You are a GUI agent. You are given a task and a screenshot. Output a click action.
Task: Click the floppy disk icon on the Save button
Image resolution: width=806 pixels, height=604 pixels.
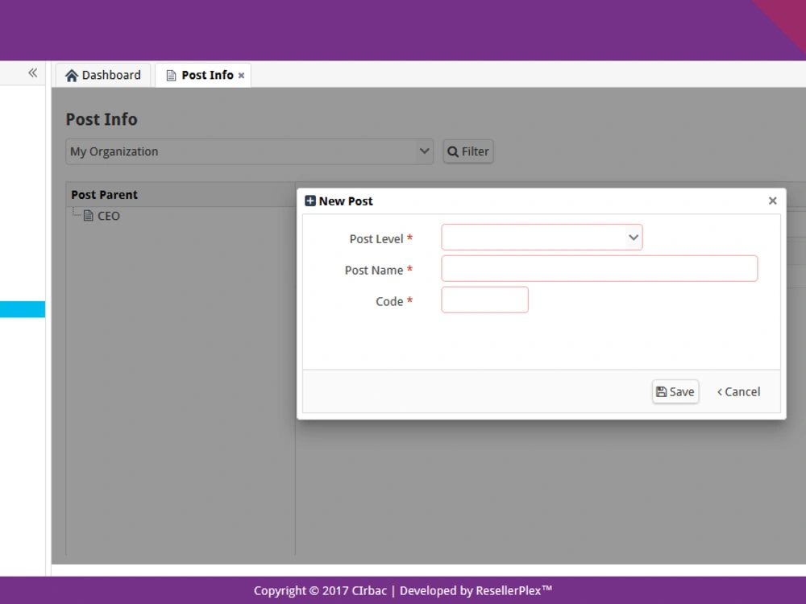pos(662,391)
